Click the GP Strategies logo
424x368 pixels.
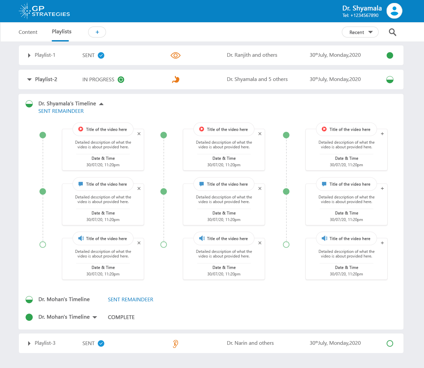pyautogui.click(x=44, y=11)
